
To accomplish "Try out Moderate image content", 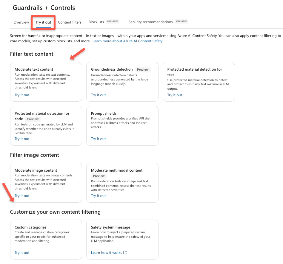I will (22, 195).
